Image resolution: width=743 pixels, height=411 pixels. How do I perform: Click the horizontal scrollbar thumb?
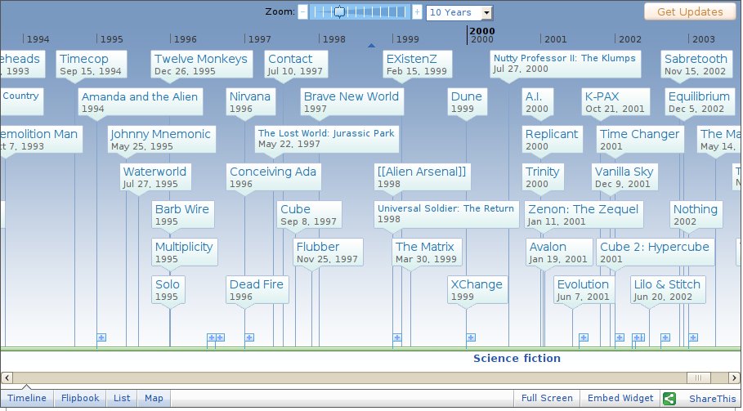click(699, 377)
